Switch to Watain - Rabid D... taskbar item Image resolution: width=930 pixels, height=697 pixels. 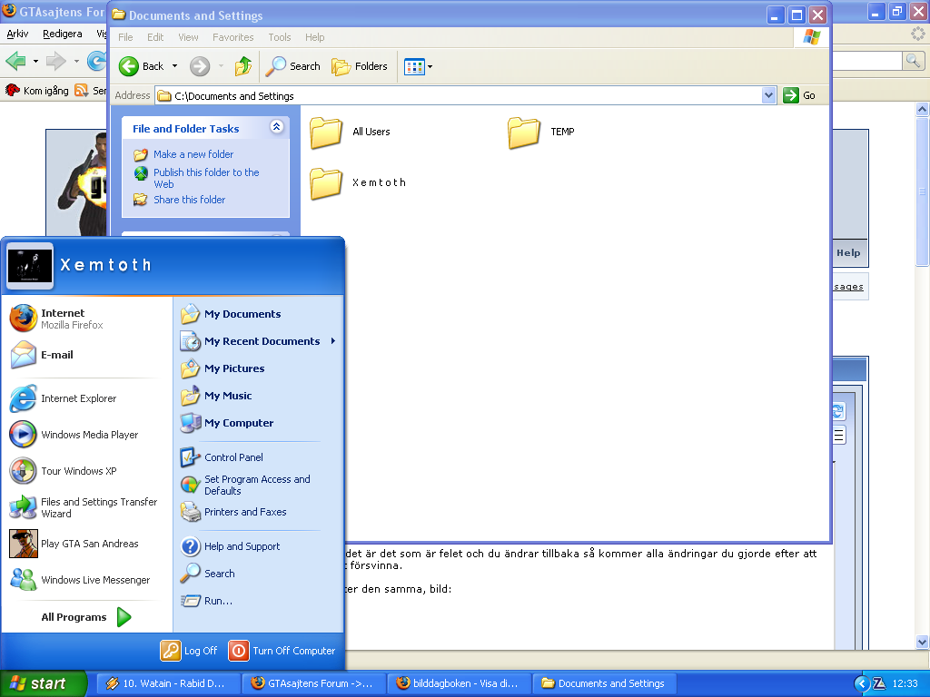(168, 683)
